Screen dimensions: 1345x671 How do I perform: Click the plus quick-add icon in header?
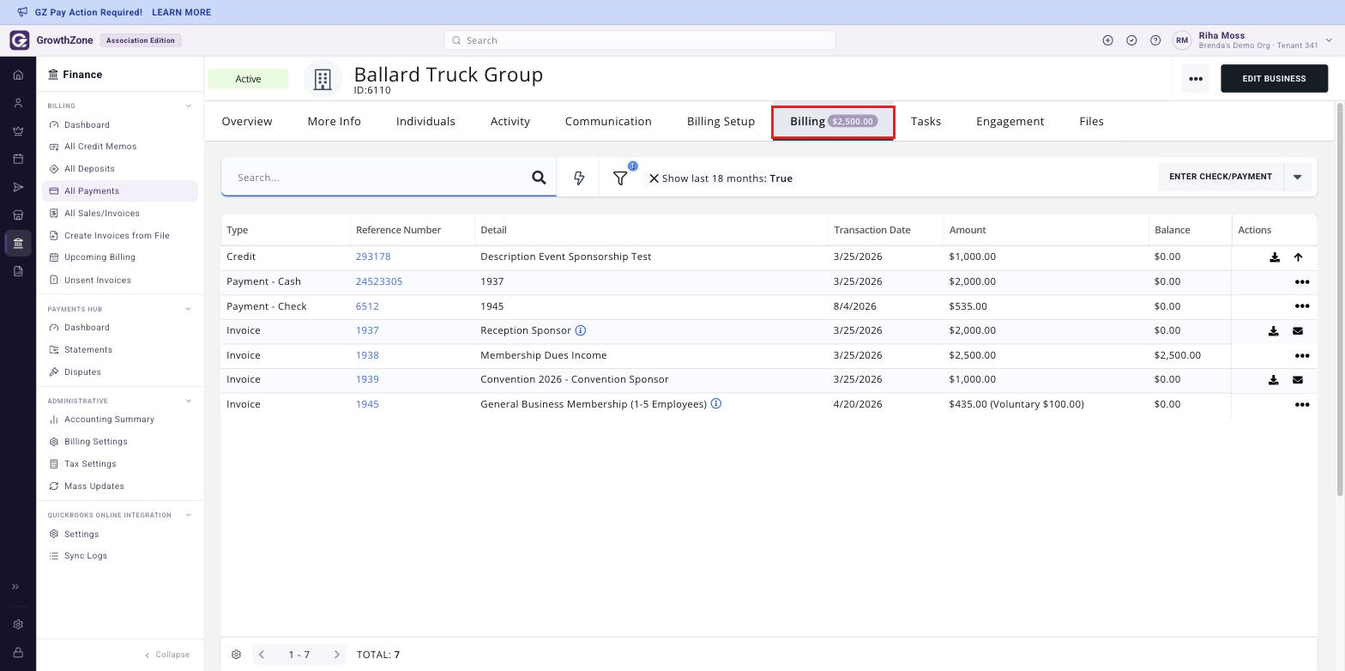coord(1107,40)
